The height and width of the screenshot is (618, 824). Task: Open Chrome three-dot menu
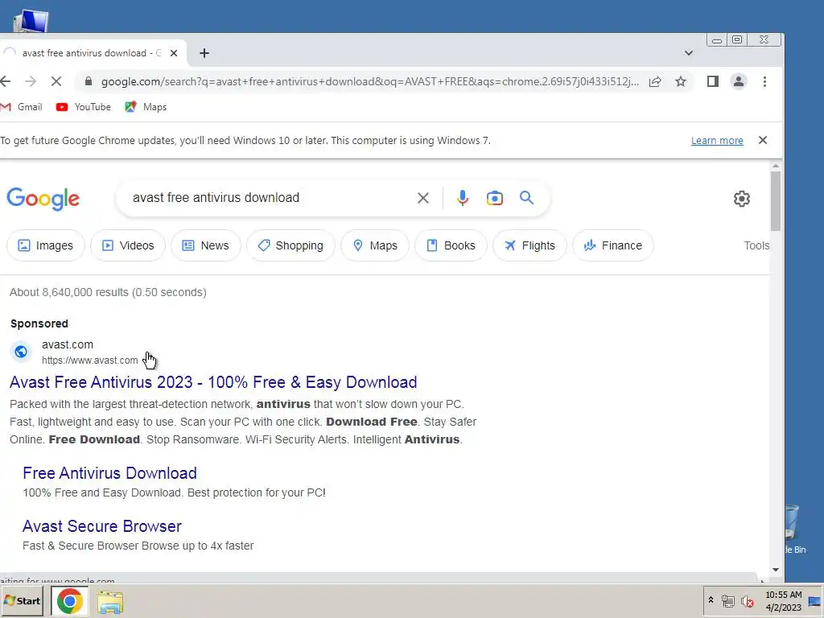click(x=764, y=81)
